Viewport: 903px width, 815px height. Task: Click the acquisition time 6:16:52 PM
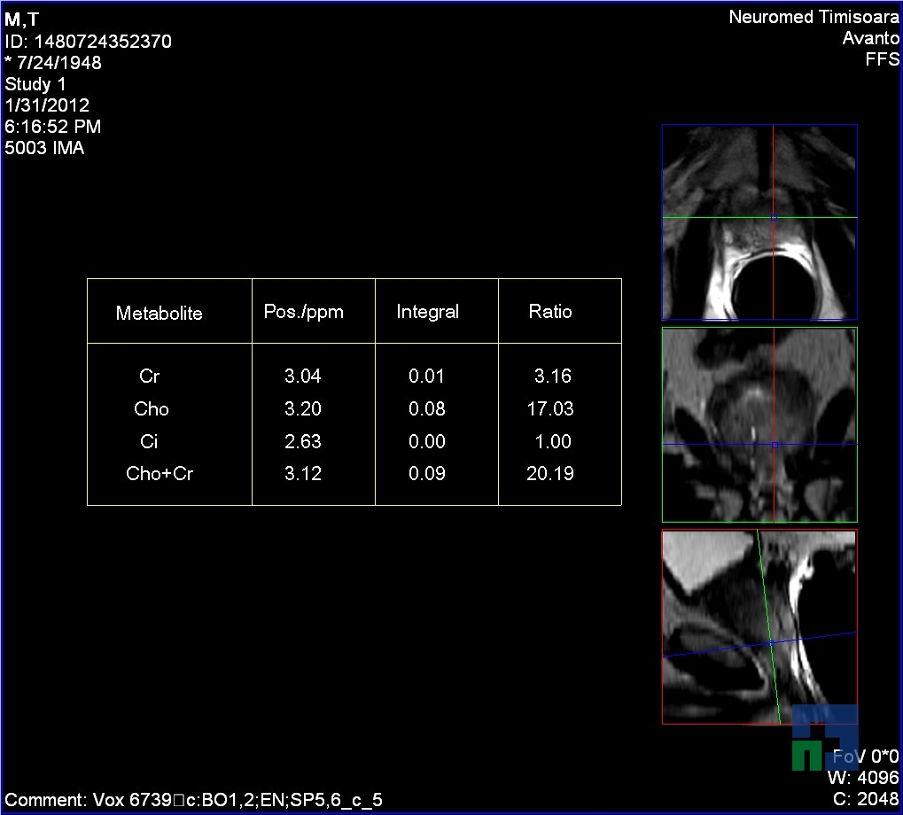[x=53, y=127]
